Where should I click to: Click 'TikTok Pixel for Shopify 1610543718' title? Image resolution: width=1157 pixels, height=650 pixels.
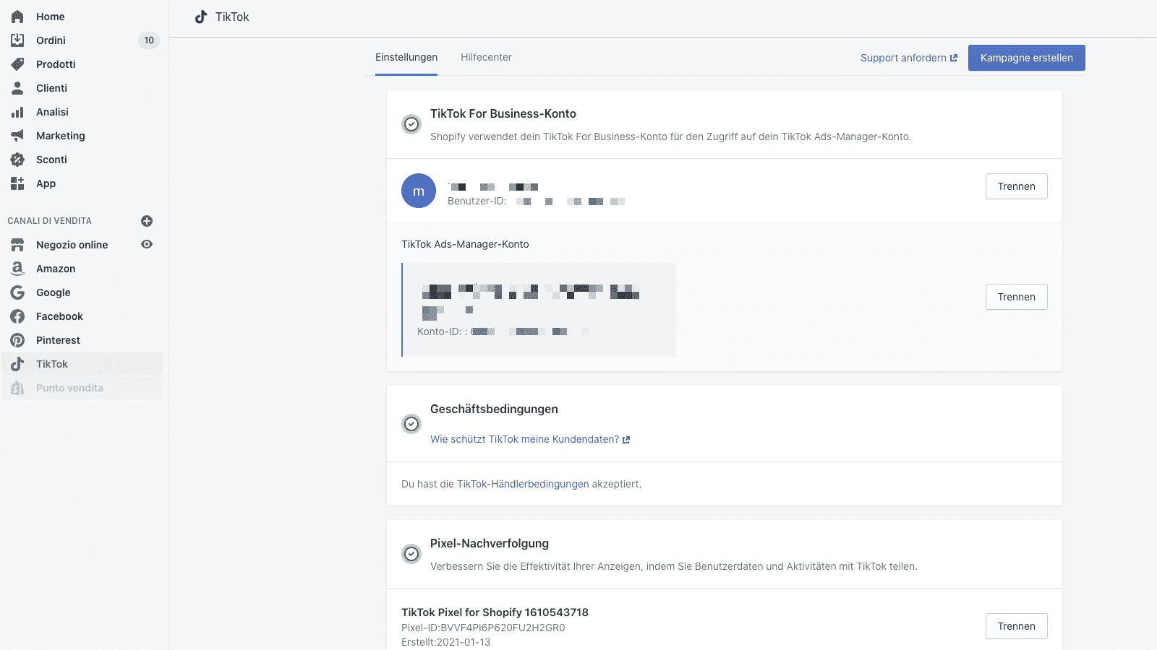click(x=495, y=612)
